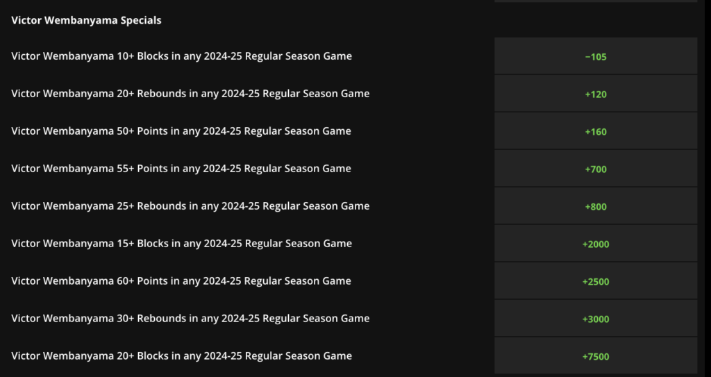Bet on +2000 odds for 15+ Blocks
The width and height of the screenshot is (711, 377).
(596, 244)
